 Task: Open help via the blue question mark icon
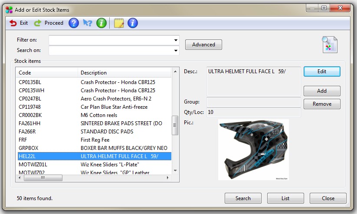74,23
